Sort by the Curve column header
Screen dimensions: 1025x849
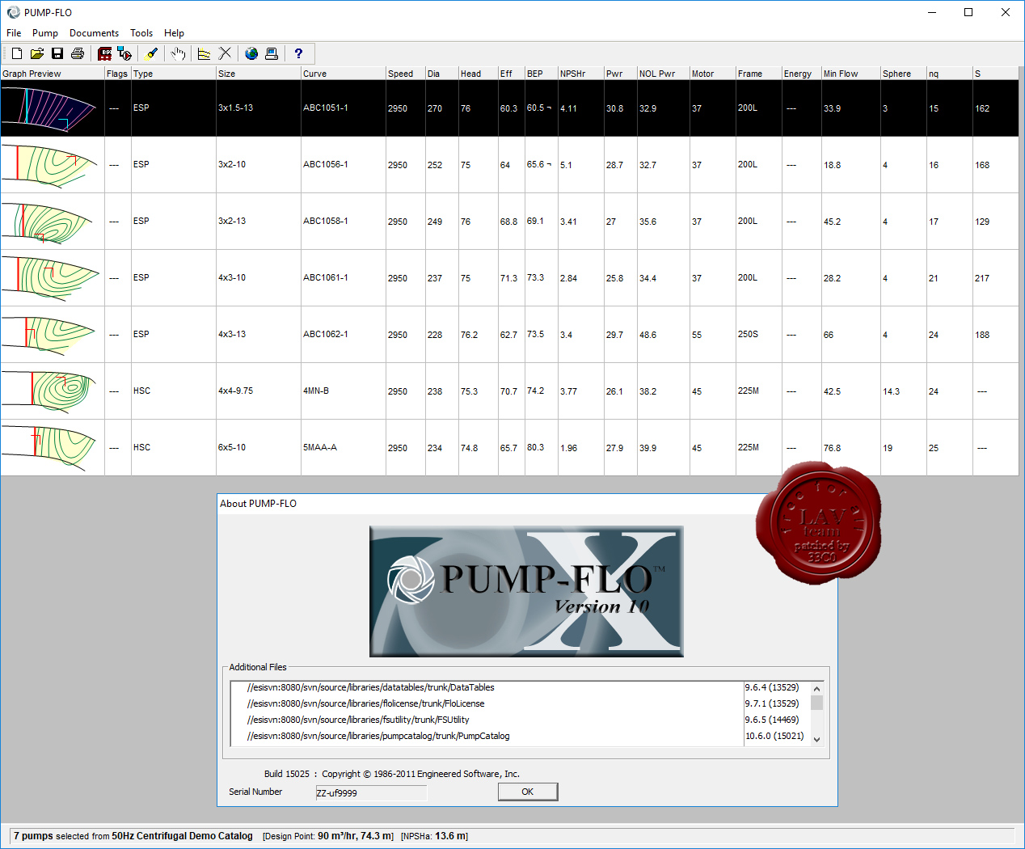coord(344,74)
